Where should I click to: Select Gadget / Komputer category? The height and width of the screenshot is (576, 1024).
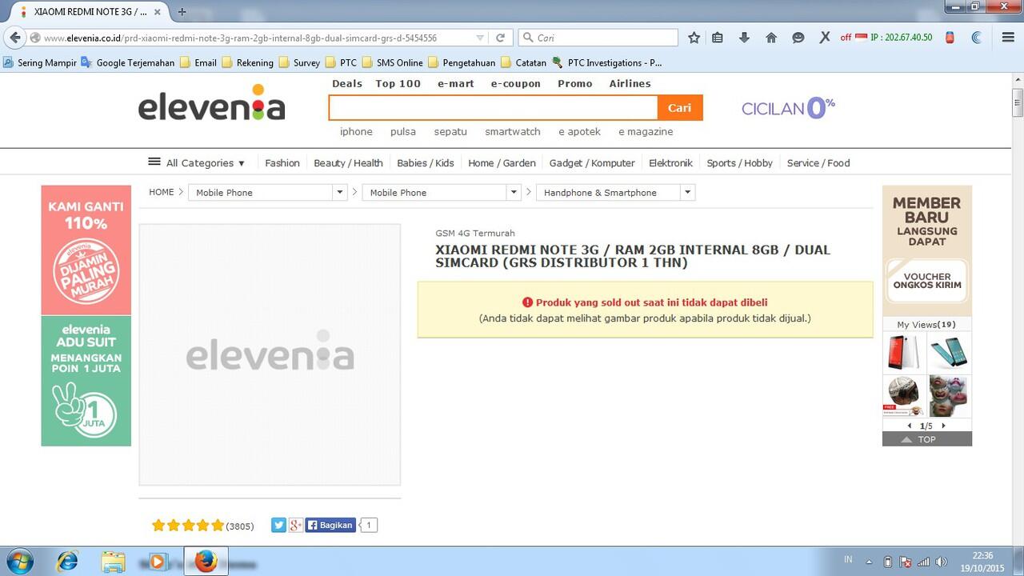click(x=592, y=162)
